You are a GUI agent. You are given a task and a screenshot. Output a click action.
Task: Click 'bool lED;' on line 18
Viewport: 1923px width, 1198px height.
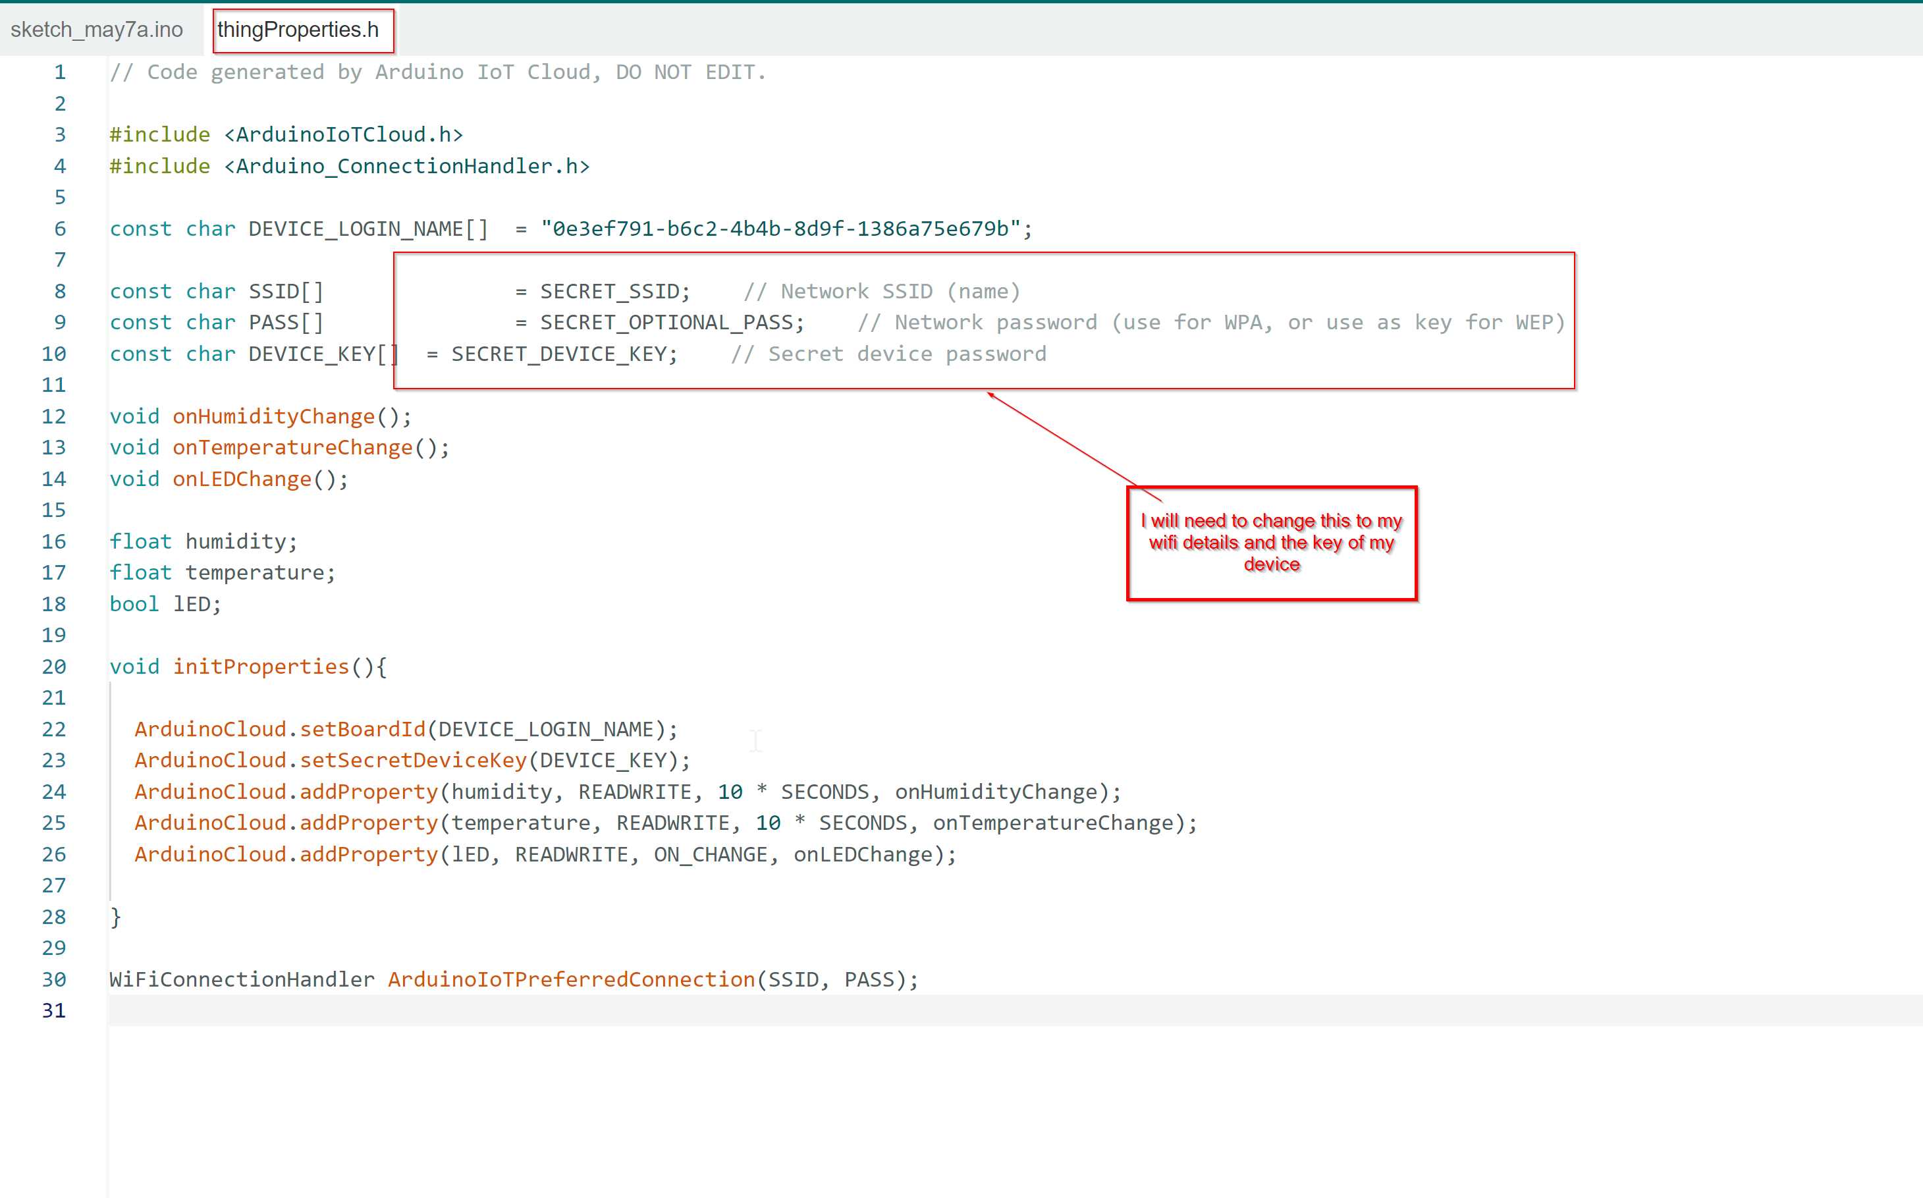click(165, 605)
